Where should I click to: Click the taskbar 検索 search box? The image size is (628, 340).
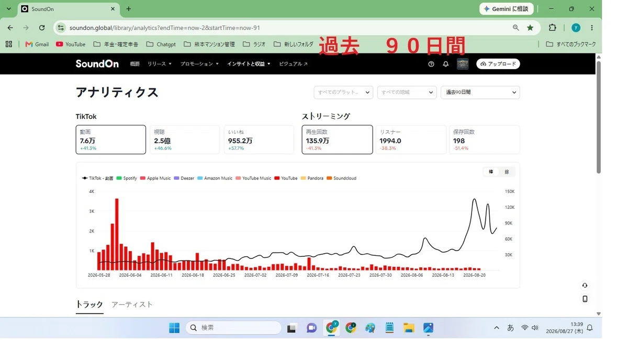tap(233, 328)
